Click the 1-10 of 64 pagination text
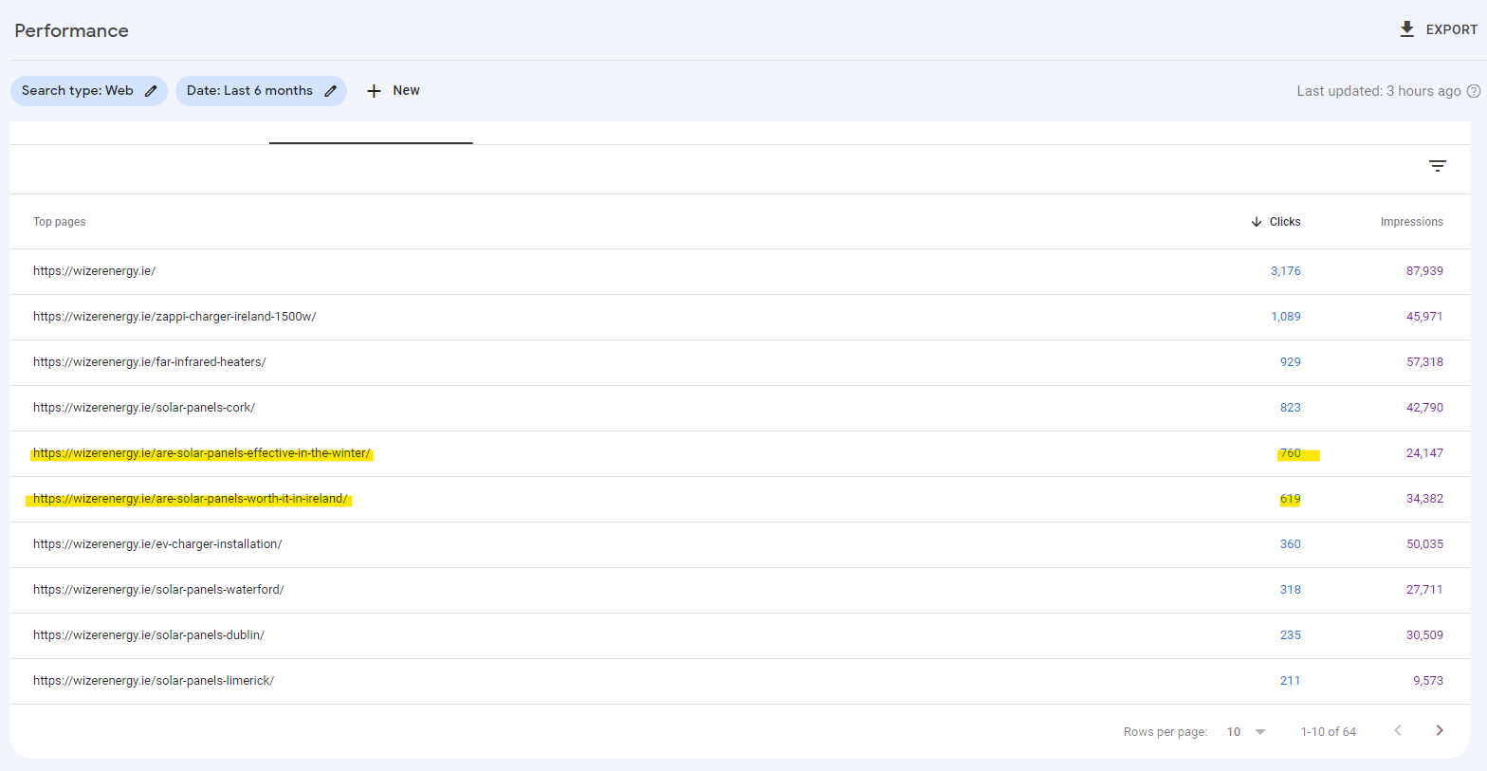Viewport: 1487px width, 771px height. click(1328, 731)
